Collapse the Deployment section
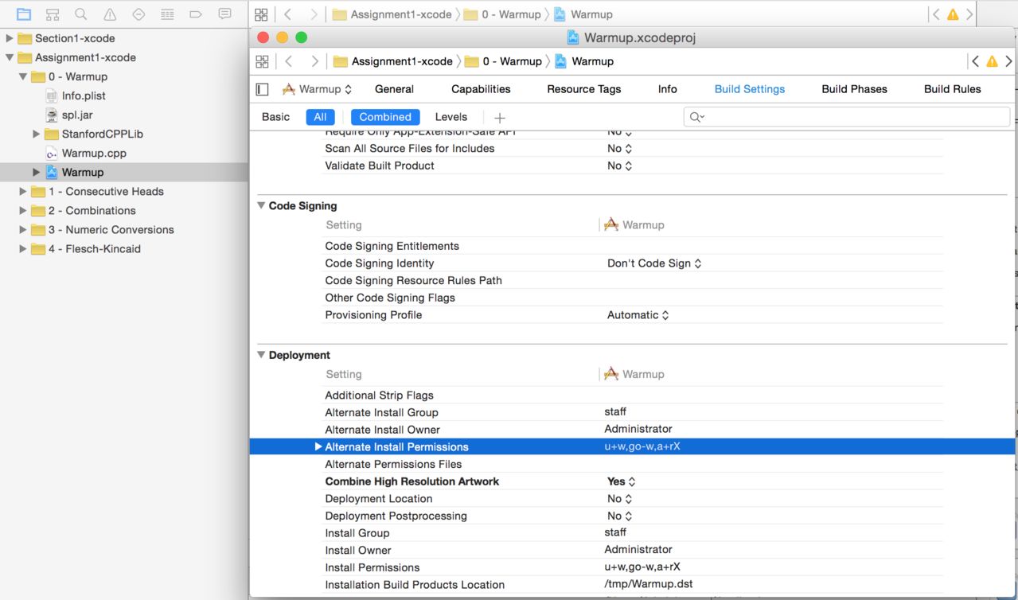 (x=261, y=355)
